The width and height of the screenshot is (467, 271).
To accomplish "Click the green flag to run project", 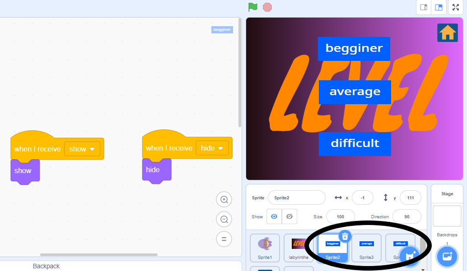I will coord(252,7).
